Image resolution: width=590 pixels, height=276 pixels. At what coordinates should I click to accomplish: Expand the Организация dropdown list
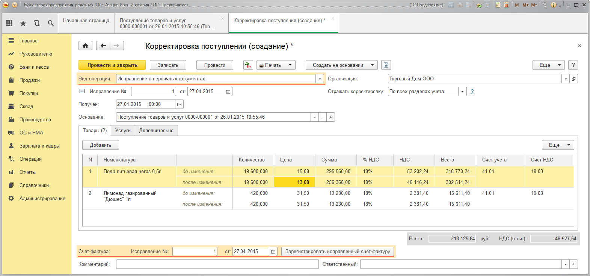[x=566, y=79]
